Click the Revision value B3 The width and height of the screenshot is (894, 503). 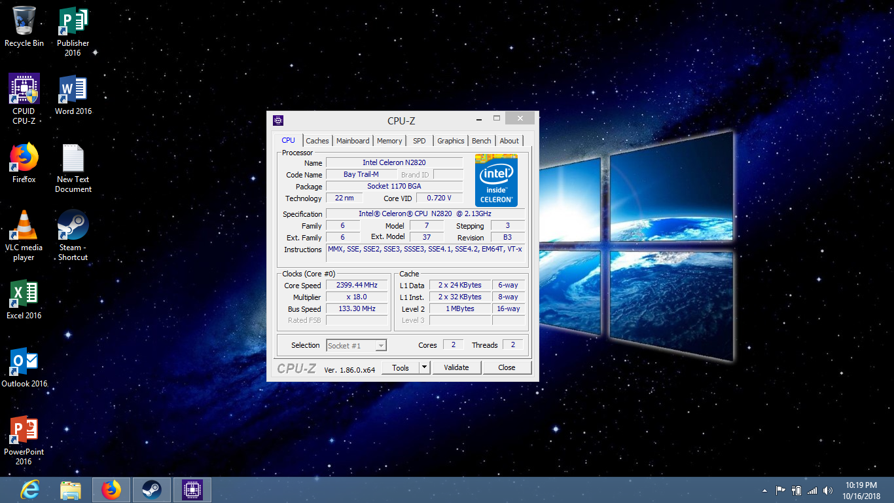click(x=508, y=237)
